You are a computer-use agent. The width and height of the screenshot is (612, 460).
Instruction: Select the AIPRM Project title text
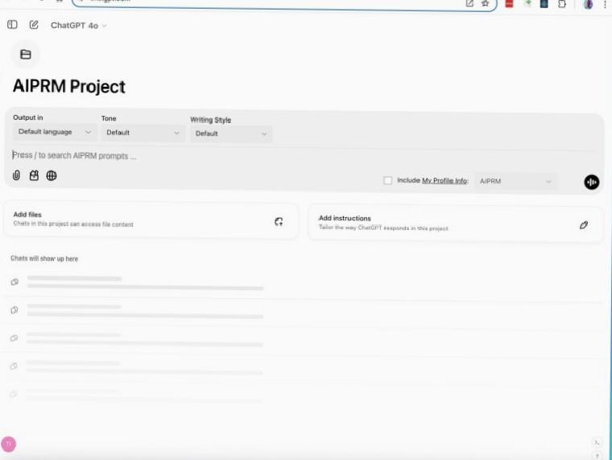pos(69,86)
